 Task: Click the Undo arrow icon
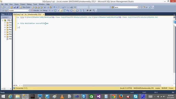point(54,7)
